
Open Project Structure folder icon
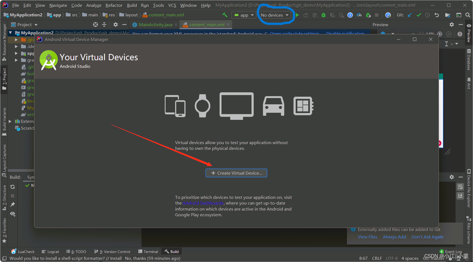[448, 15]
